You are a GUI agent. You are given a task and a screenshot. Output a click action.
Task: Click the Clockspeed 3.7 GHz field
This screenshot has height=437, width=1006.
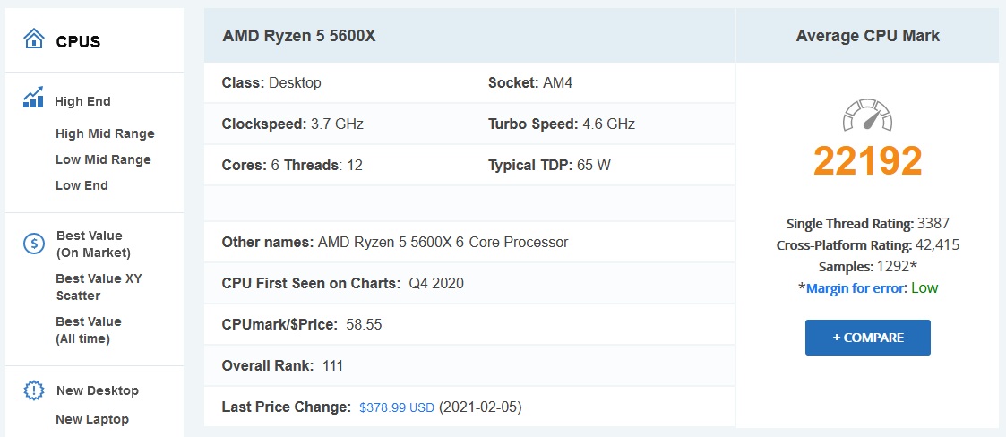293,124
